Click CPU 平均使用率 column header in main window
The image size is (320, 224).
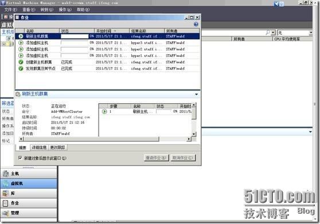pos(292,39)
